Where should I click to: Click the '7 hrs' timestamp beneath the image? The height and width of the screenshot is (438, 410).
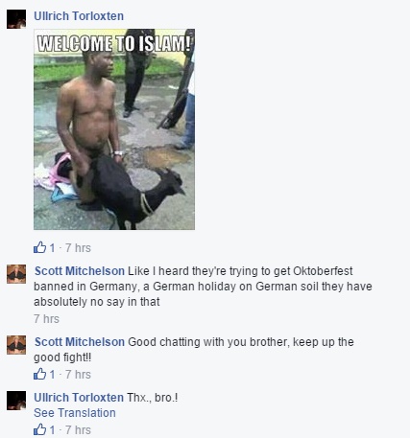(x=78, y=248)
